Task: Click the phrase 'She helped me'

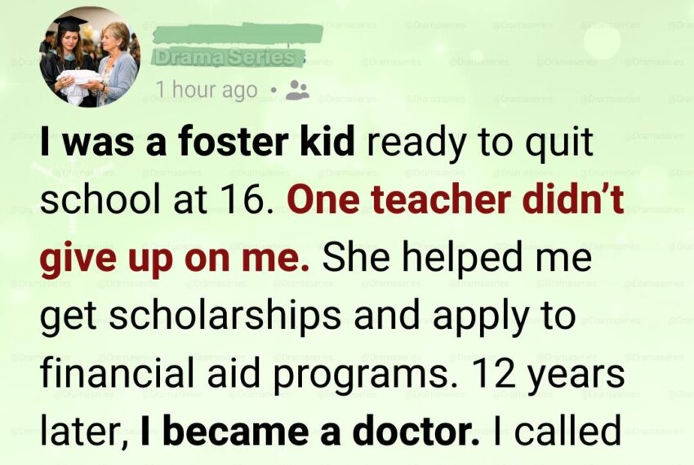Action: [x=456, y=258]
